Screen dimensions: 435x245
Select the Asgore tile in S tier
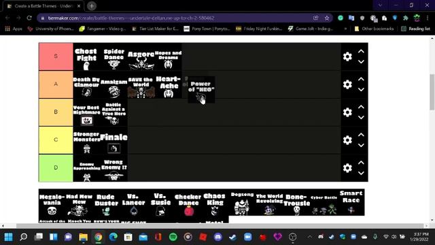141,56
